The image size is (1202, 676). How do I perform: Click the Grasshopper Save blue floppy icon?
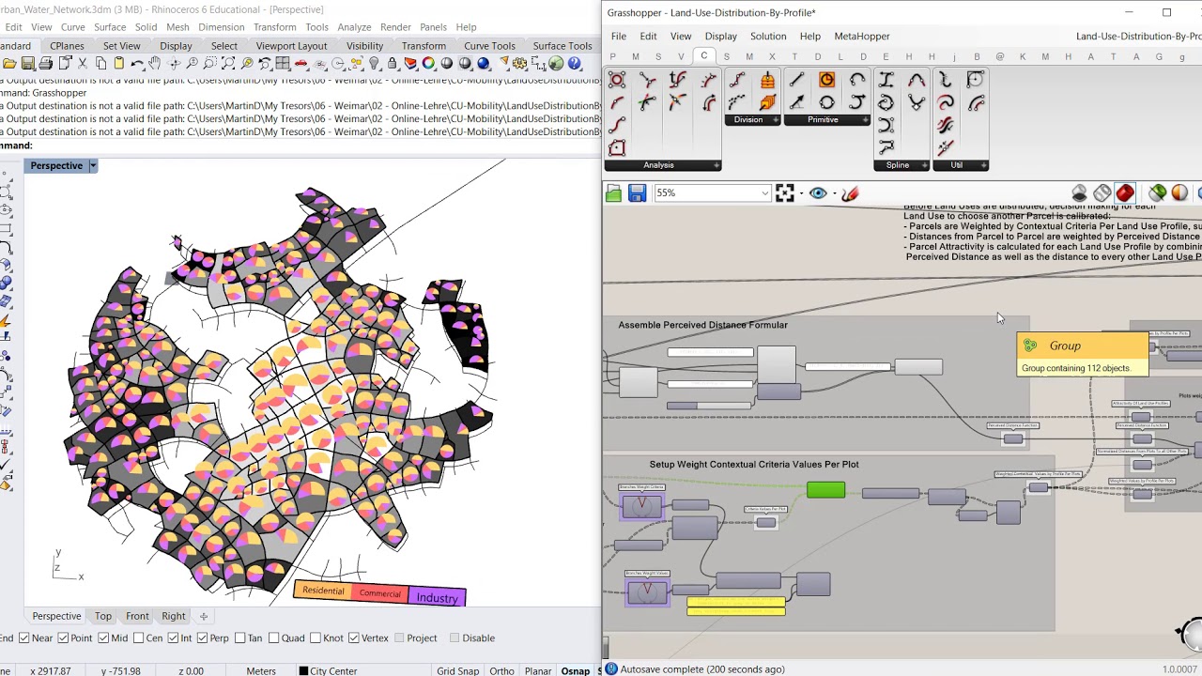[x=637, y=193]
